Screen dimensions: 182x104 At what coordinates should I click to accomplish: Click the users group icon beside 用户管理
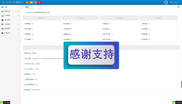click(3, 20)
